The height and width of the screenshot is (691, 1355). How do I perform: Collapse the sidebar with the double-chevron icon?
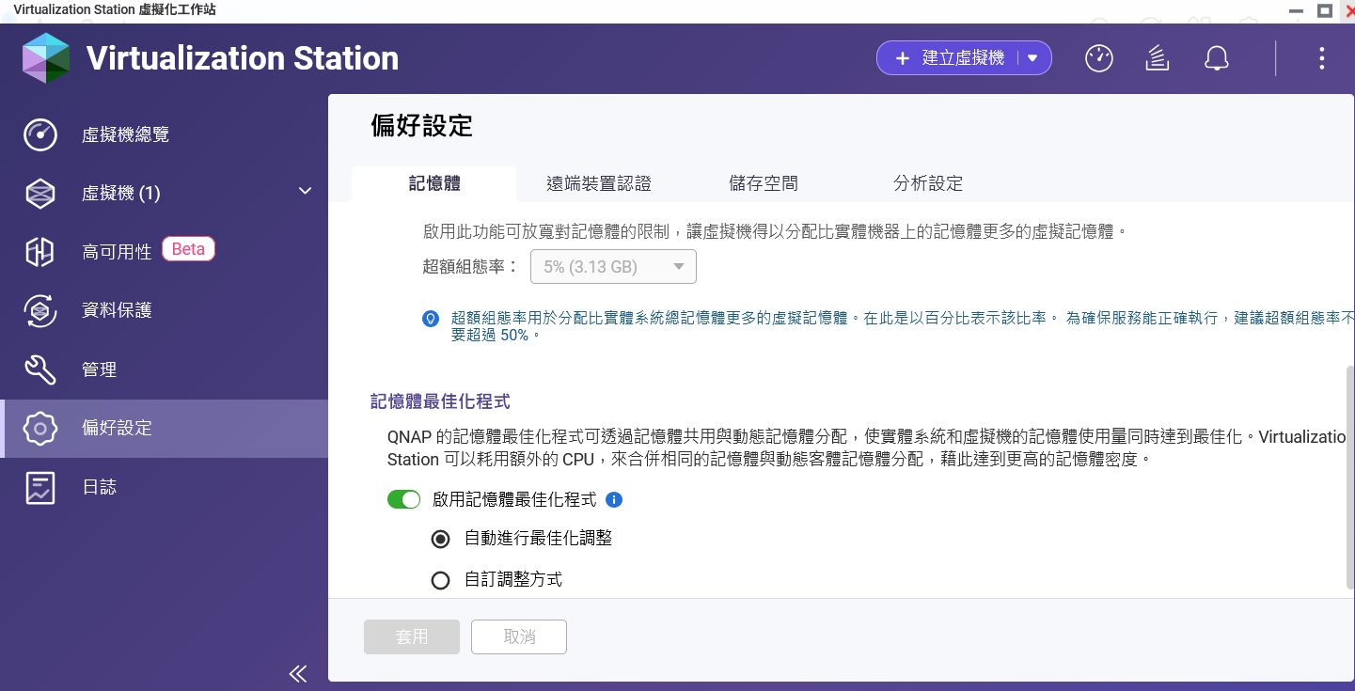tap(298, 673)
